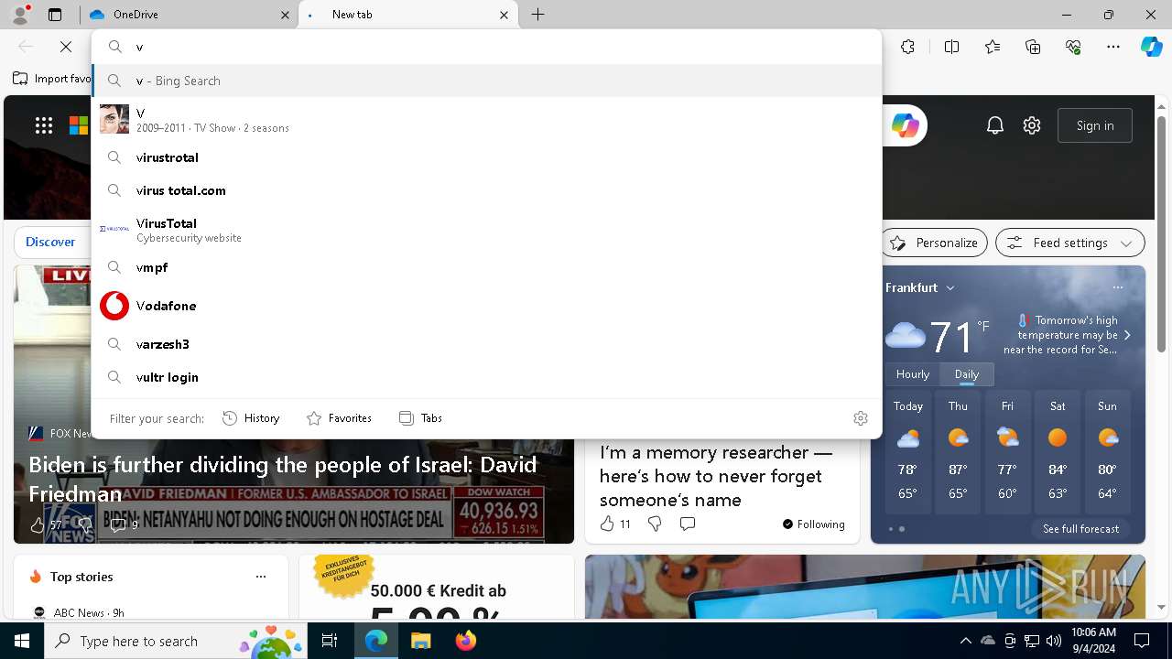Viewport: 1172px width, 659px height.
Task: Open the volume control in tray
Action: 1054,642
